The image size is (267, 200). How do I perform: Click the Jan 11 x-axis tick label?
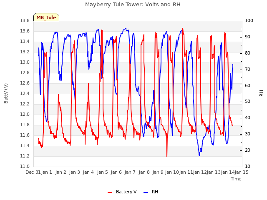(186, 172)
